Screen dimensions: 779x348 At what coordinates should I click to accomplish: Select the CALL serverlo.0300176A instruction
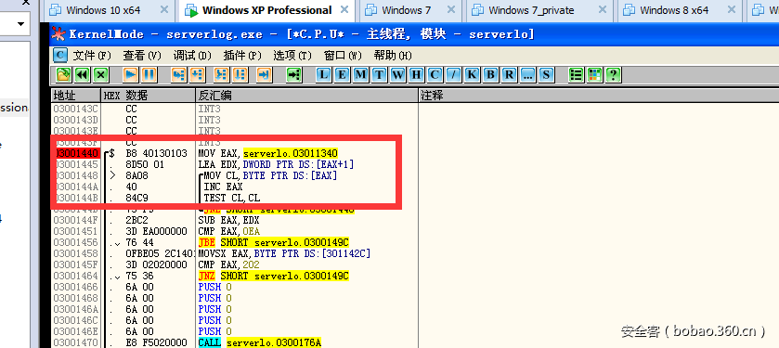pyautogui.click(x=260, y=342)
